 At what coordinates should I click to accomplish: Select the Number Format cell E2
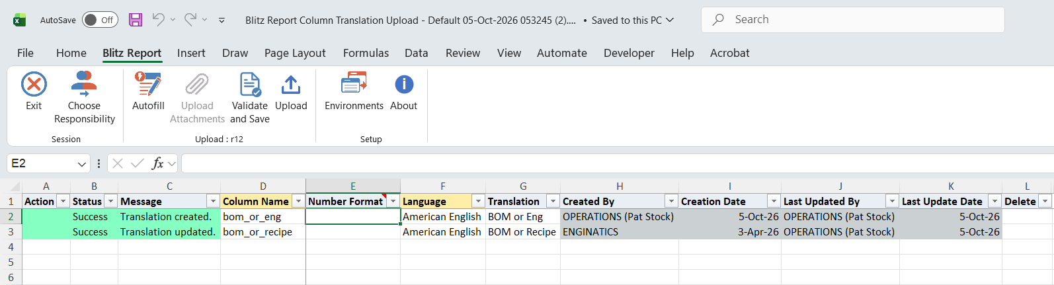[x=353, y=216]
